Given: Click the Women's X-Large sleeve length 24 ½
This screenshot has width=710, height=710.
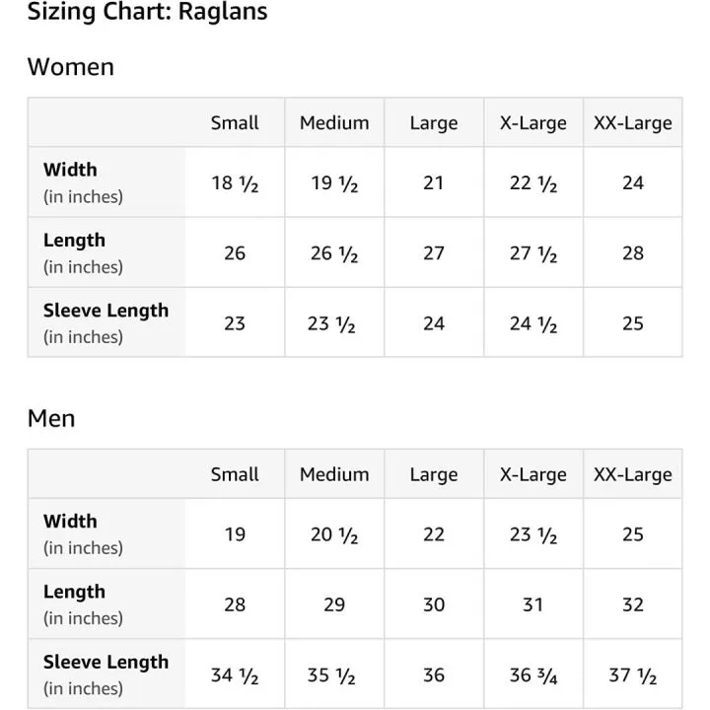Looking at the screenshot, I should [x=532, y=323].
